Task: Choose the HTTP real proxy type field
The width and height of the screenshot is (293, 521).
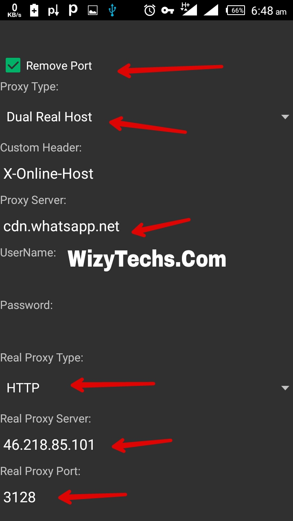Action: [146, 388]
